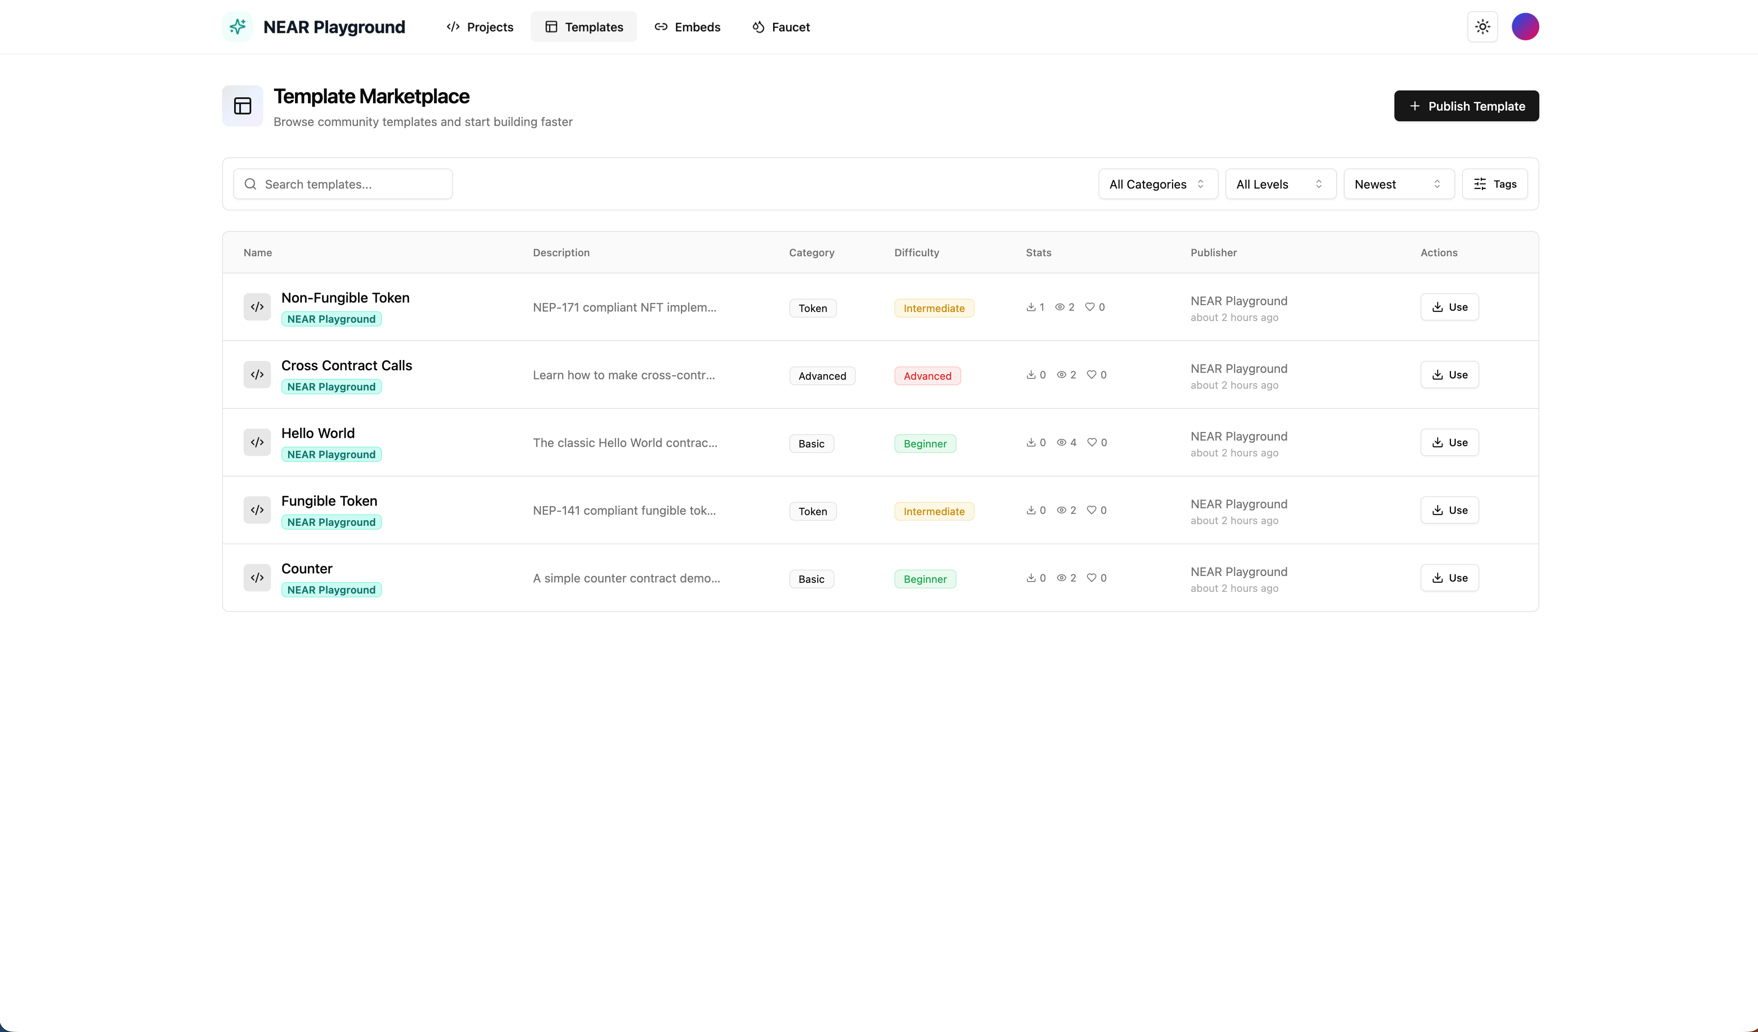Open the All Categories dropdown
The height and width of the screenshot is (1032, 1758).
click(x=1158, y=184)
